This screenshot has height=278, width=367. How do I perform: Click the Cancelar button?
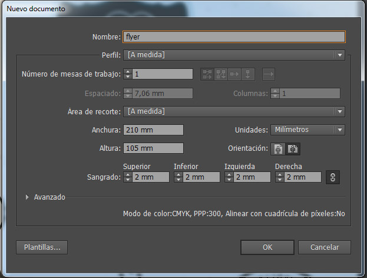324,247
